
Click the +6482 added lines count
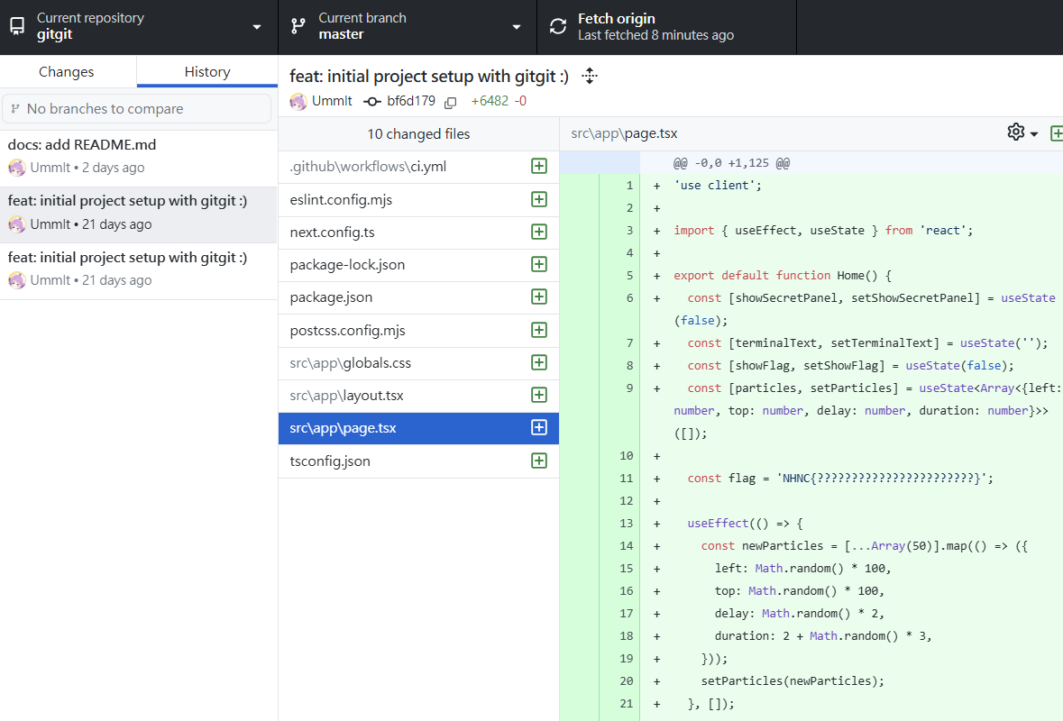click(x=490, y=101)
